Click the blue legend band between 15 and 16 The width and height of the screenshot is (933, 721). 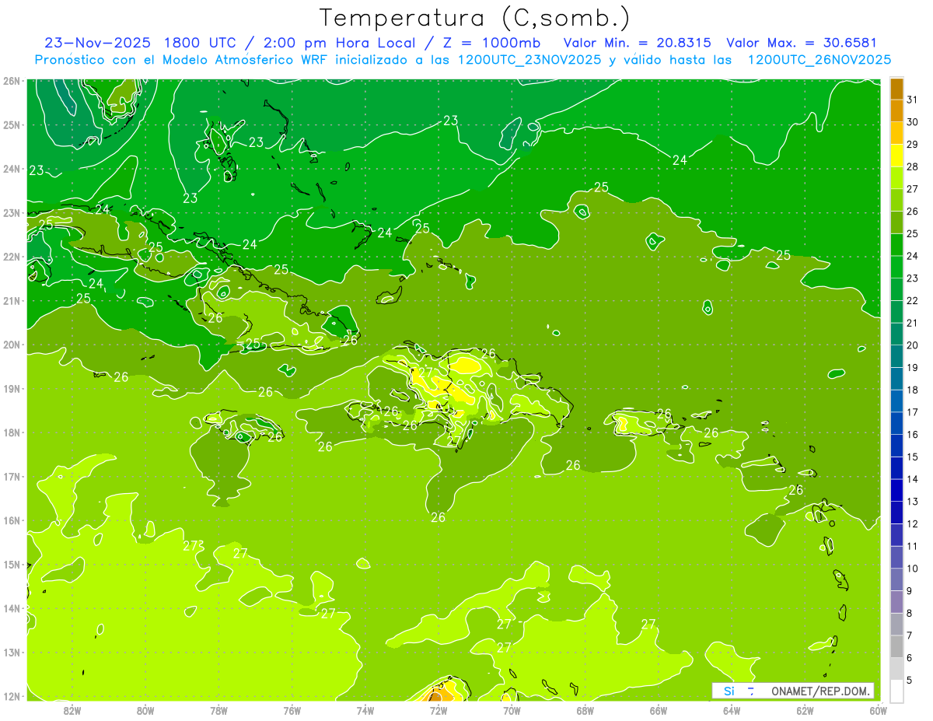pos(896,446)
